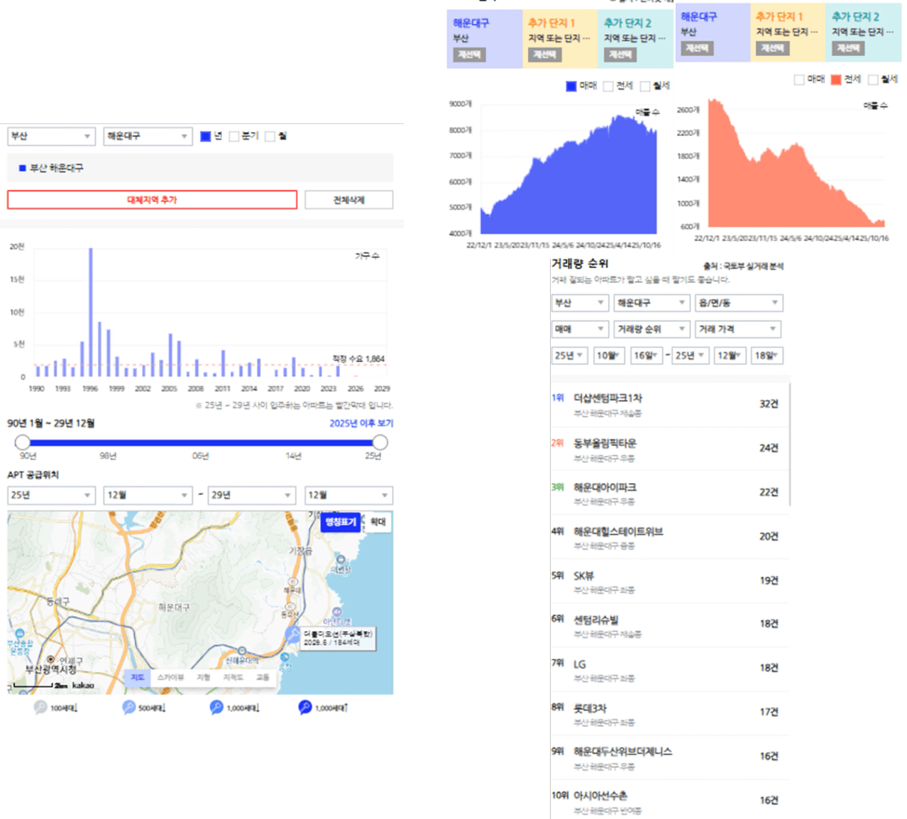Image resolution: width=907 pixels, height=819 pixels.
Task: Open the 29년 end year dropdown under APT 공급위치
Action: tap(251, 495)
